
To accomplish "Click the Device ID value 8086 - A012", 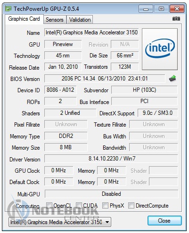I will tap(60, 90).
